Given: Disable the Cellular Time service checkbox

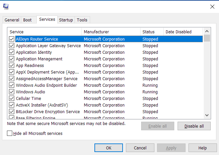Looking at the screenshot, I should (x=12, y=99).
